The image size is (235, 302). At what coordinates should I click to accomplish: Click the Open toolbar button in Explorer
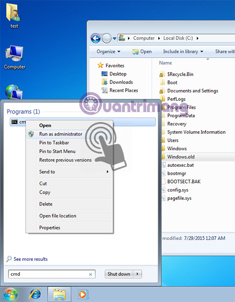[x=142, y=52]
